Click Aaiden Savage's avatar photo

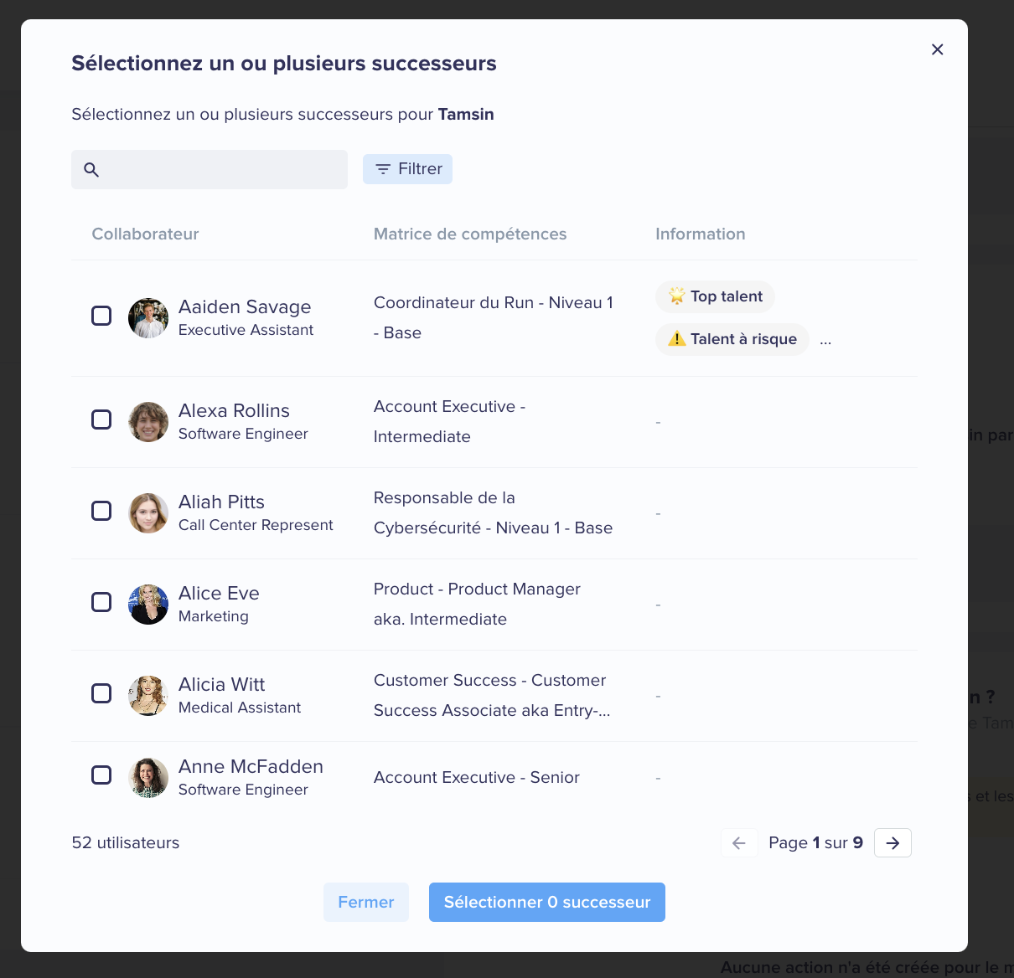(x=148, y=318)
